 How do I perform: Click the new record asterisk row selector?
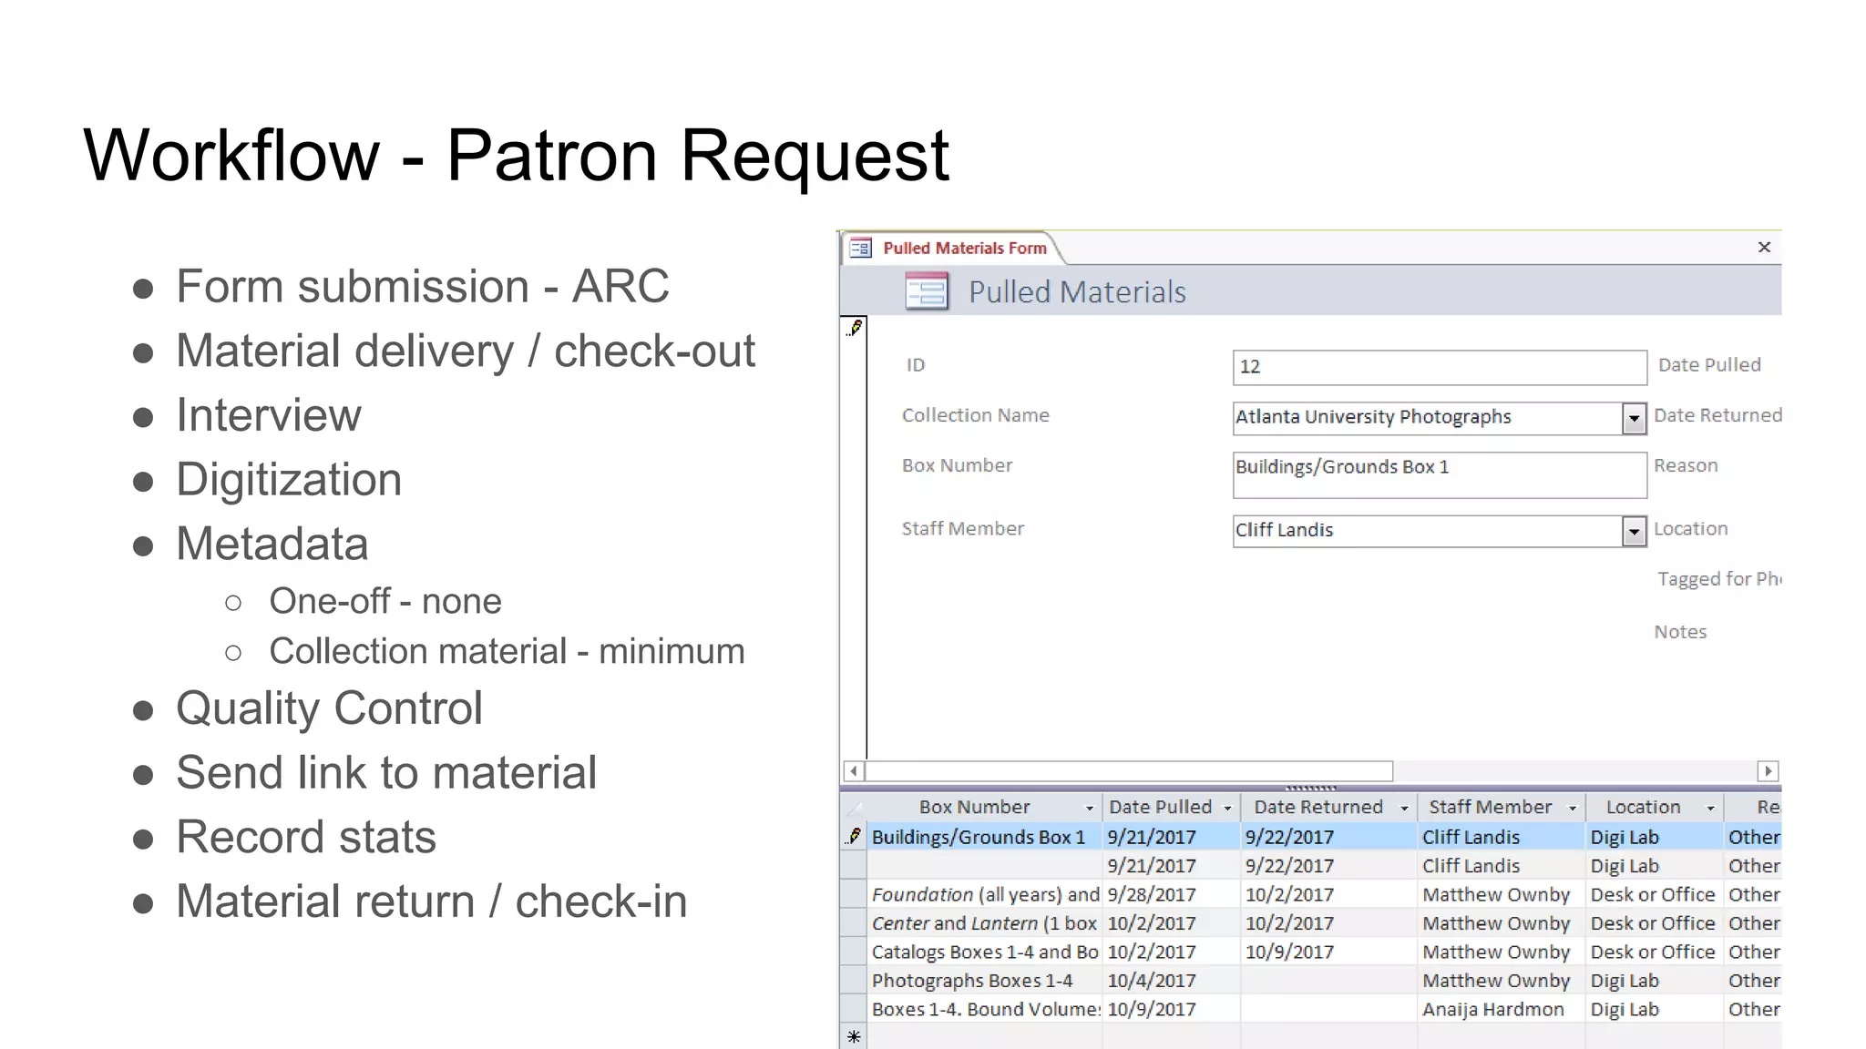854,1037
